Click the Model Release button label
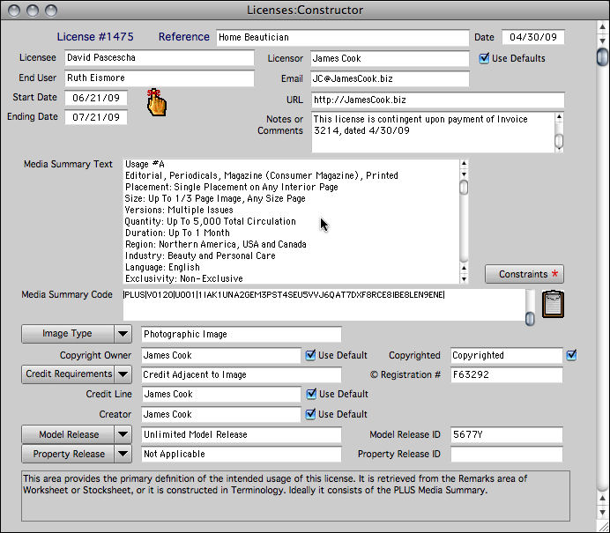This screenshot has width=610, height=533. (x=68, y=435)
